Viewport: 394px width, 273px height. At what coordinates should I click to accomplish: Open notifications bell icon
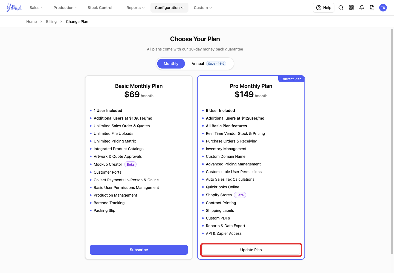(362, 8)
